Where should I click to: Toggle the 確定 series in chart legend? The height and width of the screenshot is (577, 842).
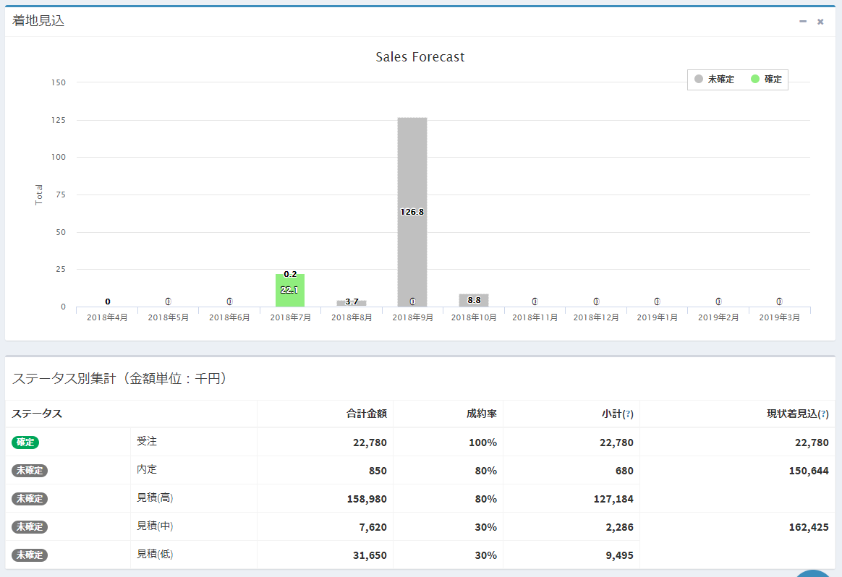click(766, 80)
